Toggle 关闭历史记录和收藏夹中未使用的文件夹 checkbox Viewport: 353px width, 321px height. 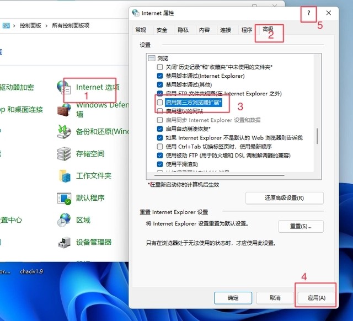tap(160, 67)
